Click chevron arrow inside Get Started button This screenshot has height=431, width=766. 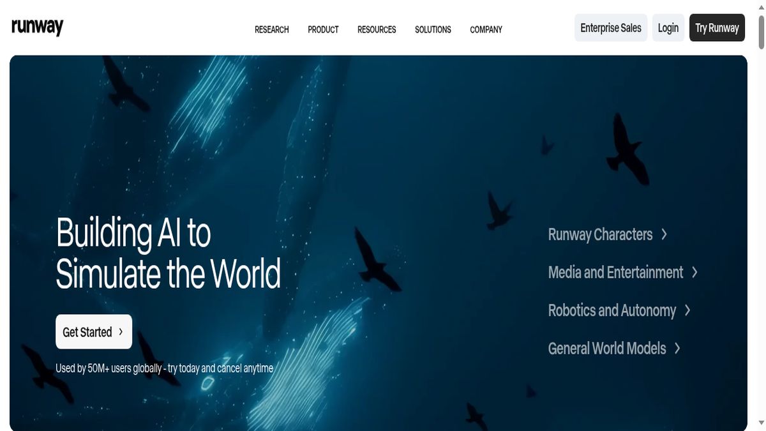pyautogui.click(x=121, y=331)
